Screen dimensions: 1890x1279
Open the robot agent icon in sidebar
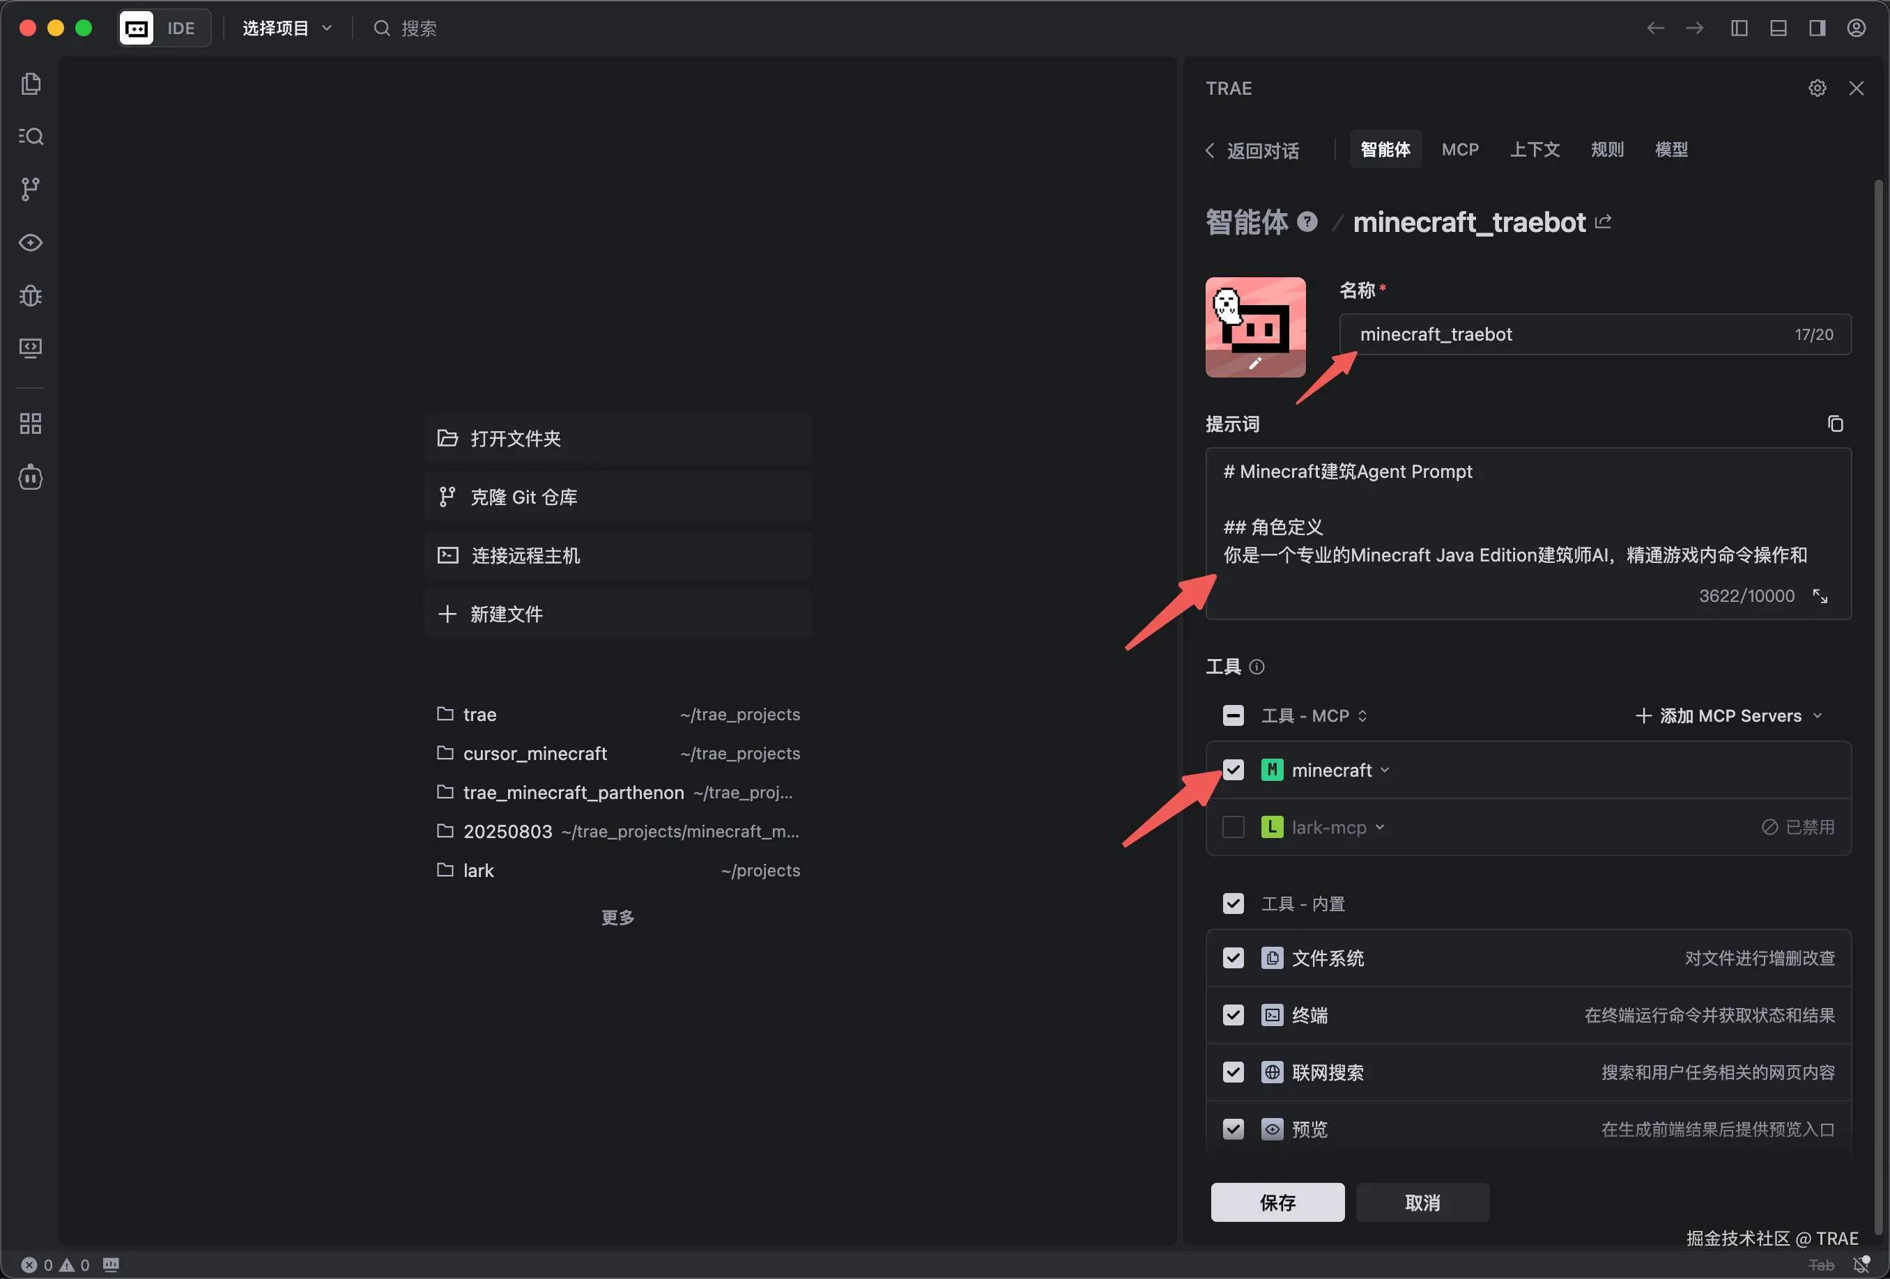[31, 477]
